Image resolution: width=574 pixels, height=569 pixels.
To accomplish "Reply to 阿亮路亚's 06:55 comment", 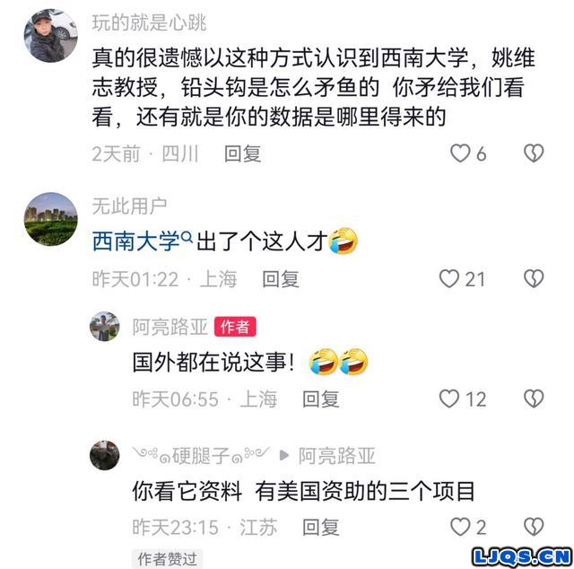I will tap(321, 399).
